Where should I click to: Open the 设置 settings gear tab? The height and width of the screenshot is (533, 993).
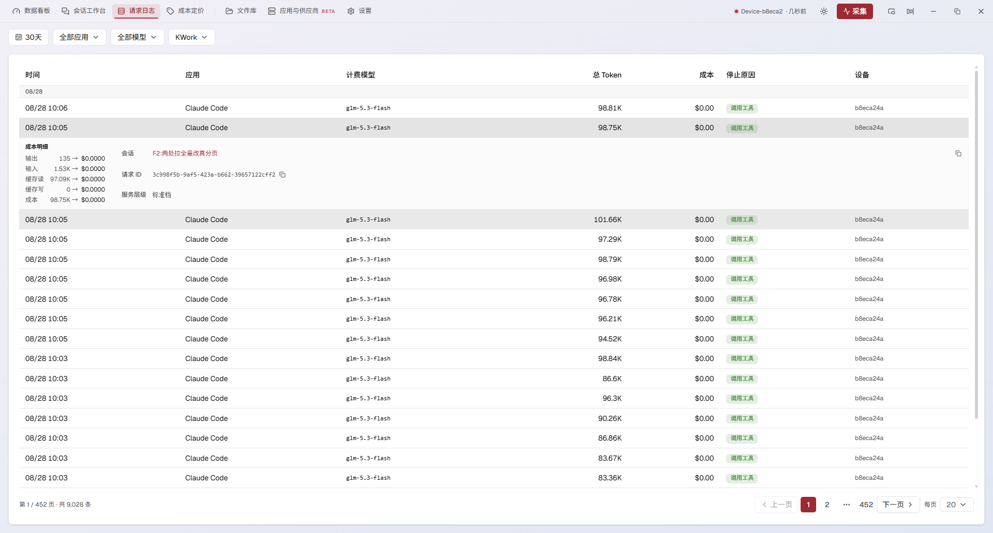coord(359,11)
